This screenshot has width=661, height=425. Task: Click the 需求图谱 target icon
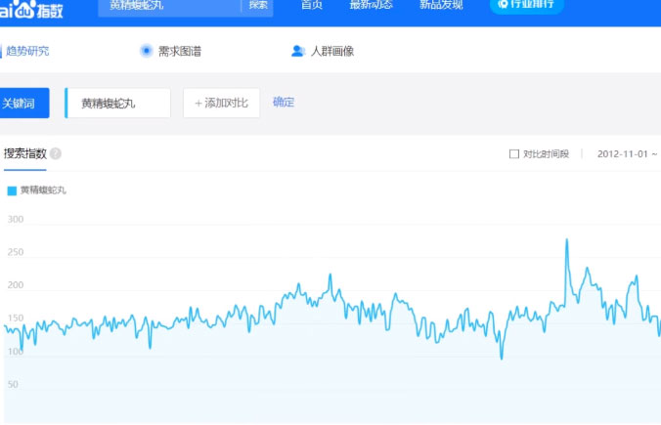[147, 51]
